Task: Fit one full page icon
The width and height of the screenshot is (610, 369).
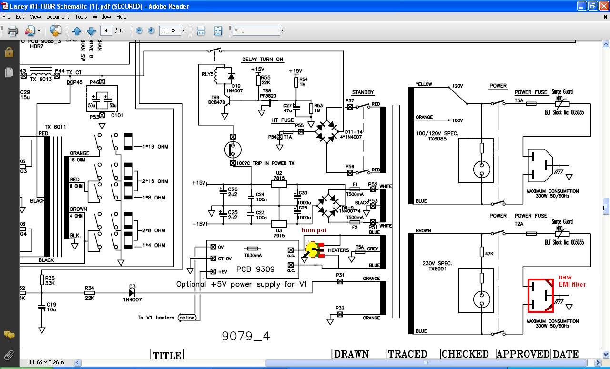Action: (218, 30)
